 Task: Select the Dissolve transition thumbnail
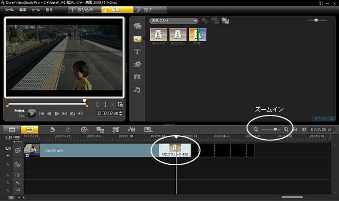pyautogui.click(x=158, y=34)
